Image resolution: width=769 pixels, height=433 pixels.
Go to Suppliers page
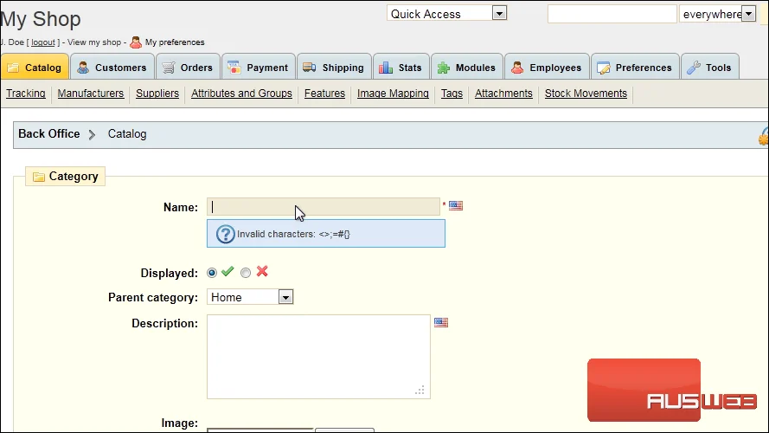coord(157,94)
